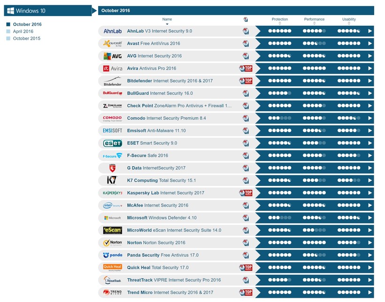Image resolution: width=385 pixels, height=302 pixels.
Task: Click Trend Micro's TOP Product badge
Action: point(246,293)
